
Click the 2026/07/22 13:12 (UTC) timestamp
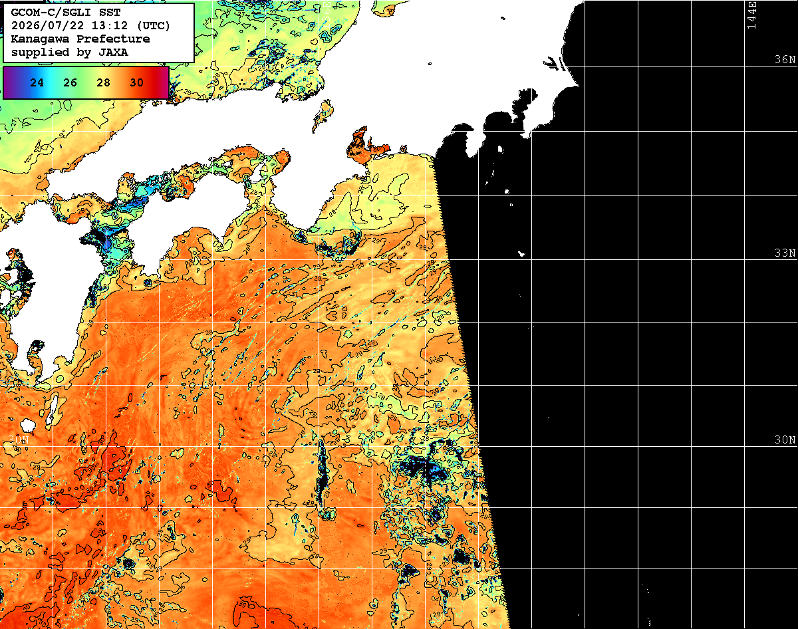[90, 26]
